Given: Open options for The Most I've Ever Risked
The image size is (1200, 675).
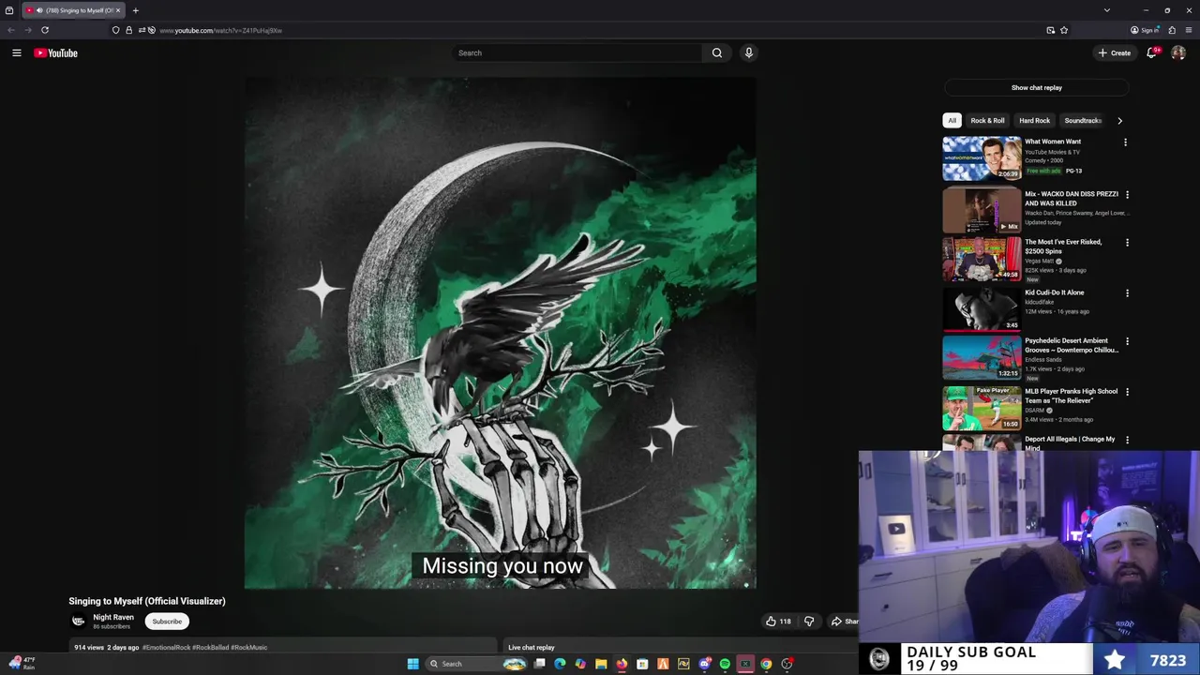Looking at the screenshot, I should coord(1127,243).
